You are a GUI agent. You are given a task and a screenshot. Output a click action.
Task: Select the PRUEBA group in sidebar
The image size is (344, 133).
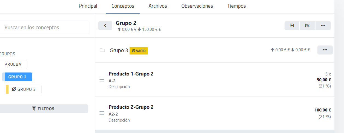[13, 64]
